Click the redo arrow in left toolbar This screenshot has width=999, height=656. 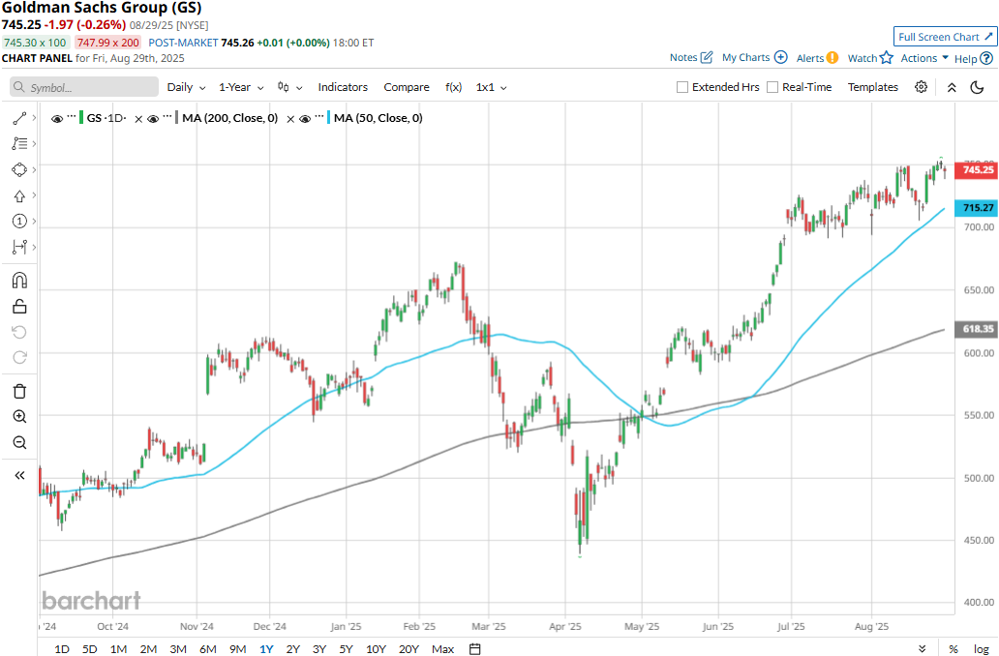click(x=19, y=357)
